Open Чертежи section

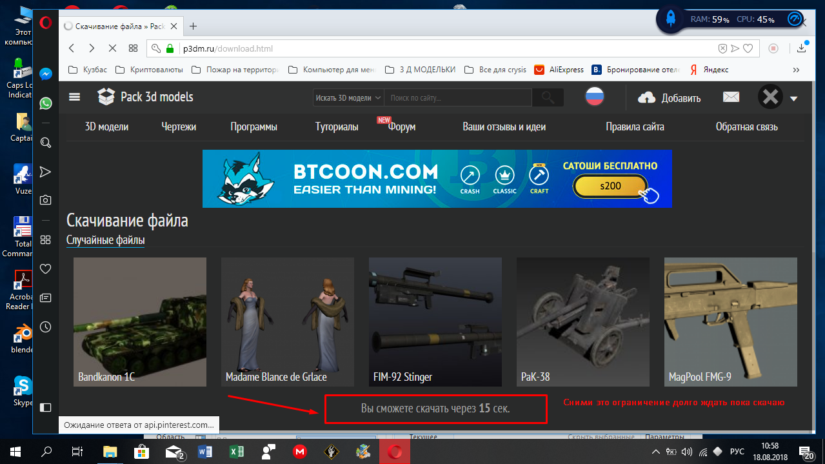(179, 127)
